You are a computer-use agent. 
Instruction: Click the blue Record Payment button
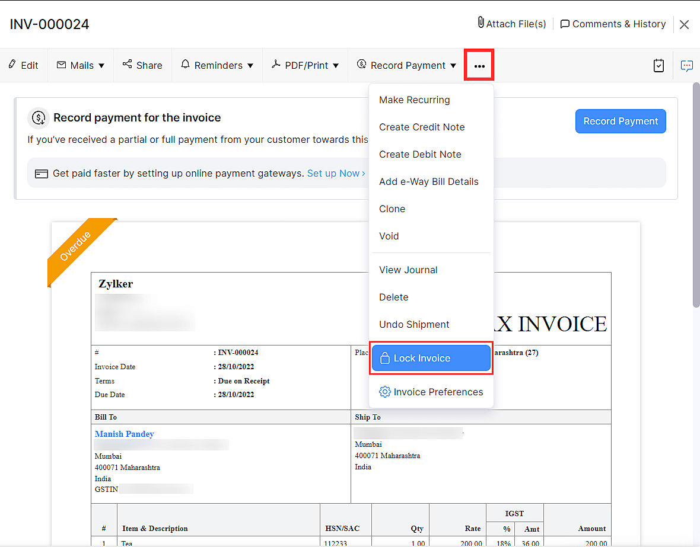[x=621, y=121]
